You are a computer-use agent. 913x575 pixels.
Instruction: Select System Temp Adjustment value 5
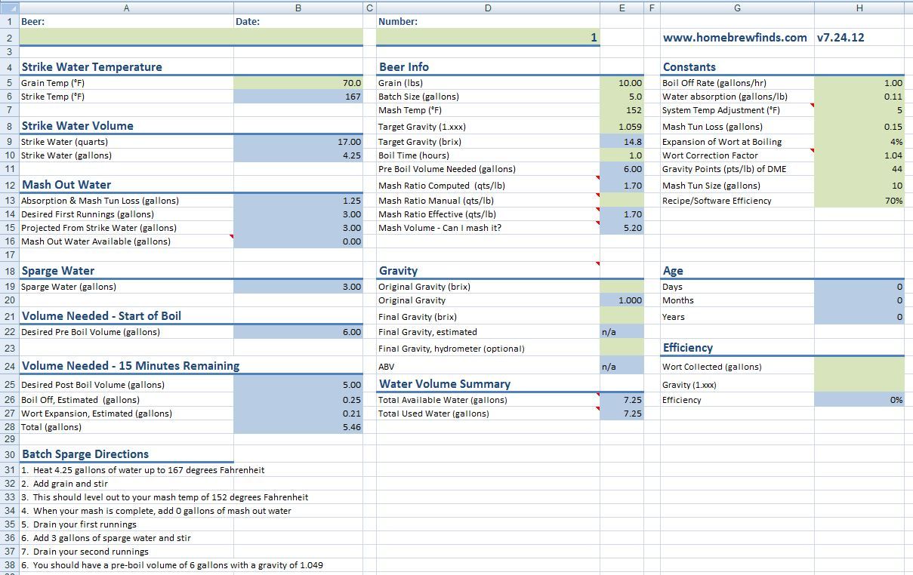click(x=859, y=110)
